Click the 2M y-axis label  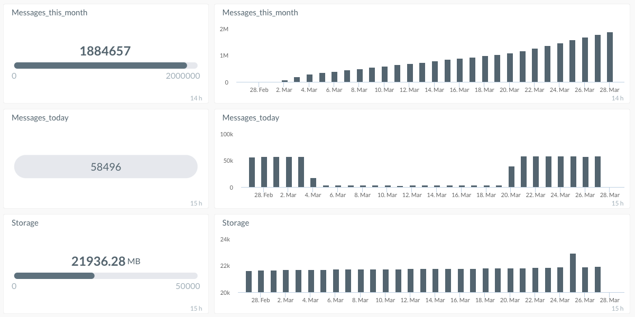point(224,29)
